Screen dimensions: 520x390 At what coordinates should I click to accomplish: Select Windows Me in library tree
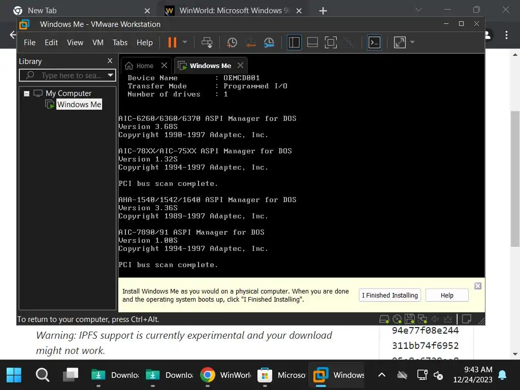click(x=79, y=105)
